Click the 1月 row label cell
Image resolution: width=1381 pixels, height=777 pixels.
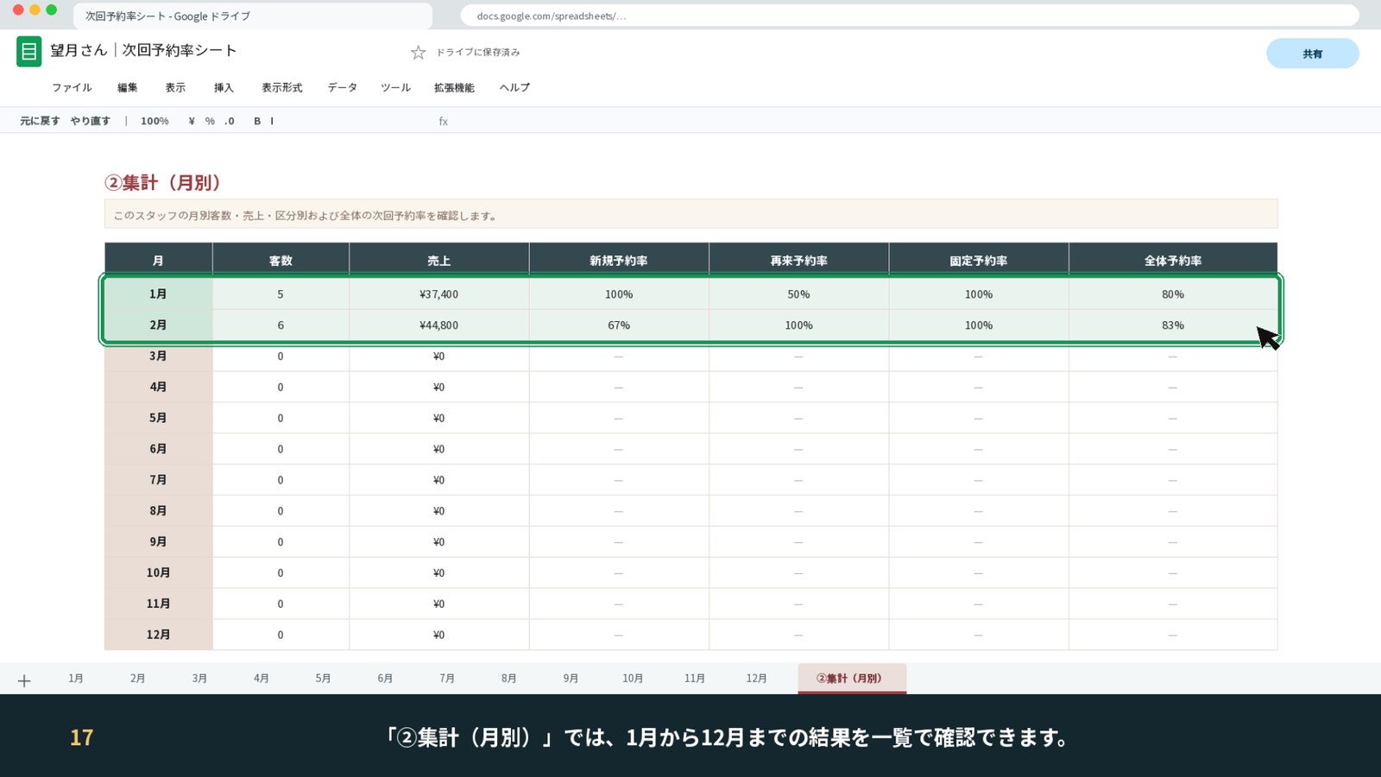158,294
